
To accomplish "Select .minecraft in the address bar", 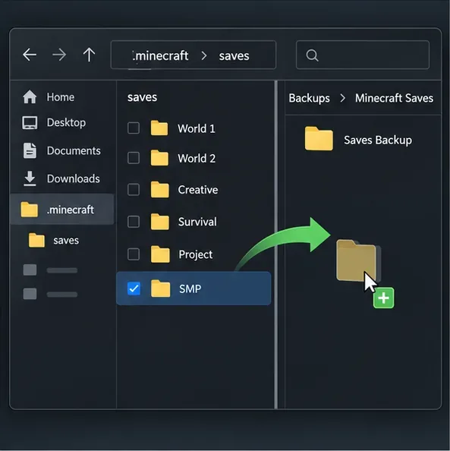I will point(160,55).
